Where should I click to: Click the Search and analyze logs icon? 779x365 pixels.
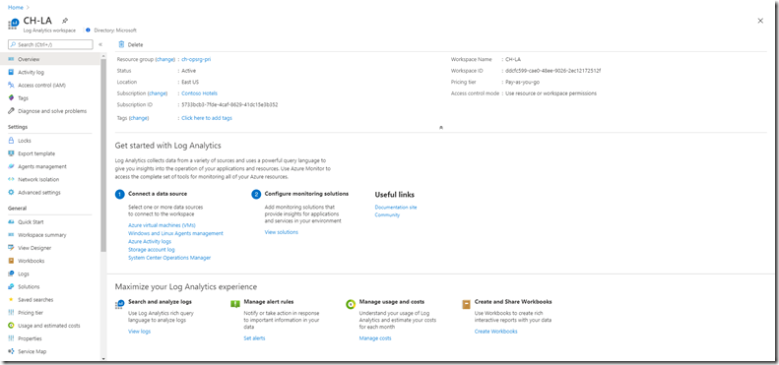(119, 304)
